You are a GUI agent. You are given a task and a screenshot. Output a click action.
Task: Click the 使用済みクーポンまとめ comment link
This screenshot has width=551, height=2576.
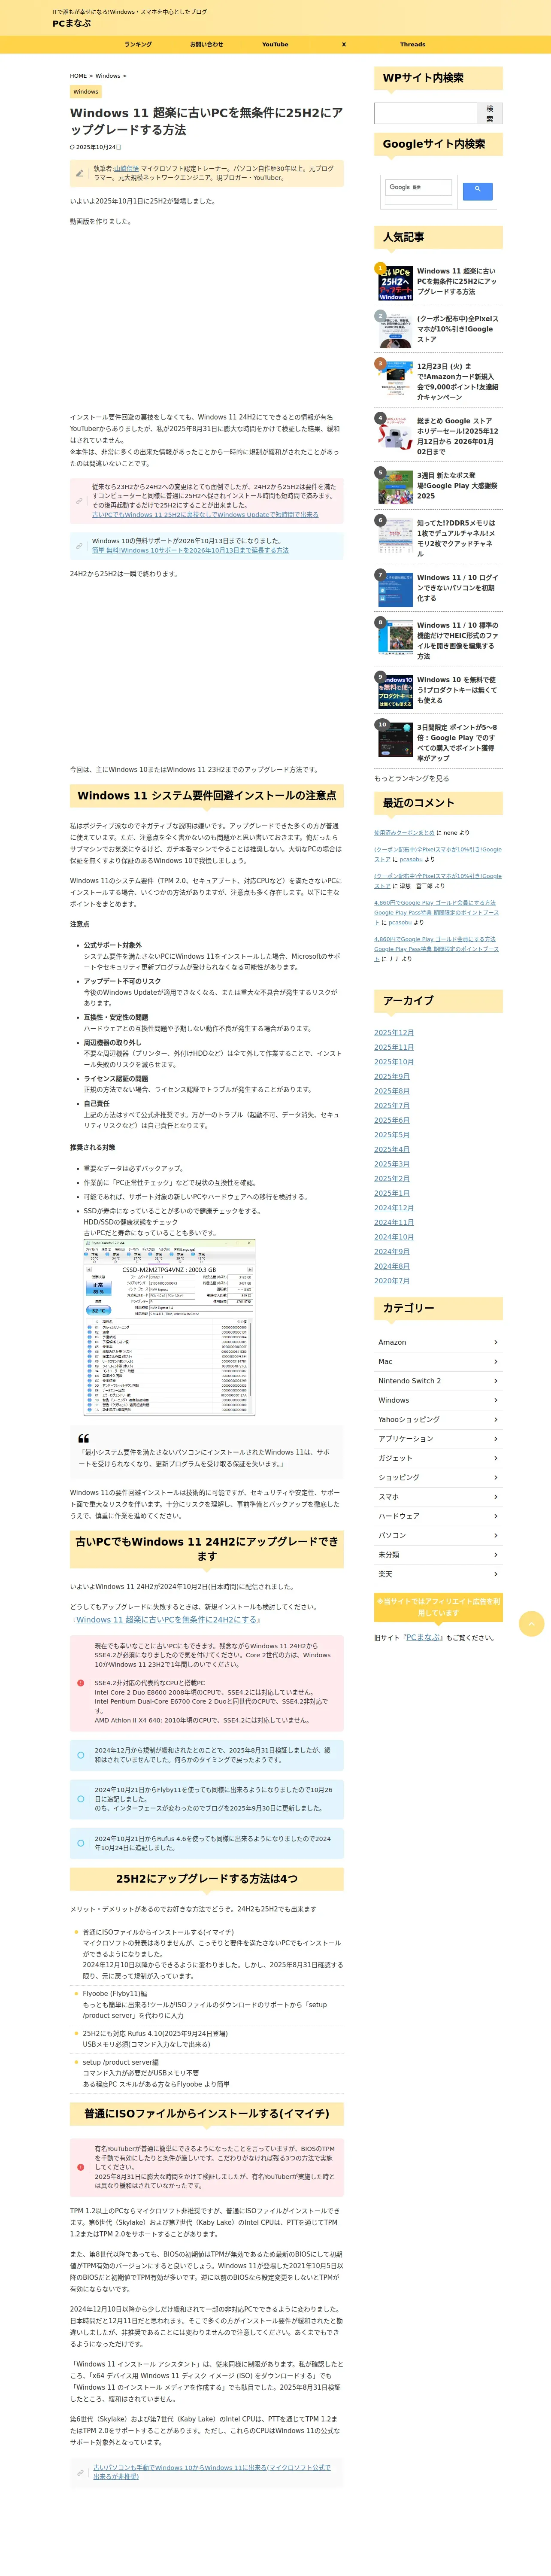404,832
